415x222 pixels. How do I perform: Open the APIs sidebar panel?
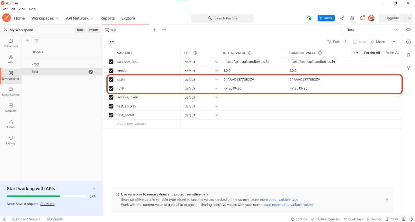[11, 59]
